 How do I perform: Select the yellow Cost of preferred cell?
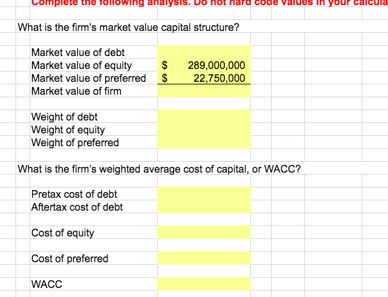click(204, 258)
